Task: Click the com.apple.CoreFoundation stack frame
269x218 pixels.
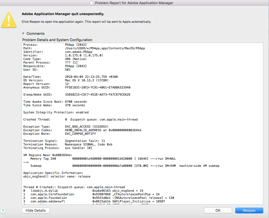Action: 91,194
